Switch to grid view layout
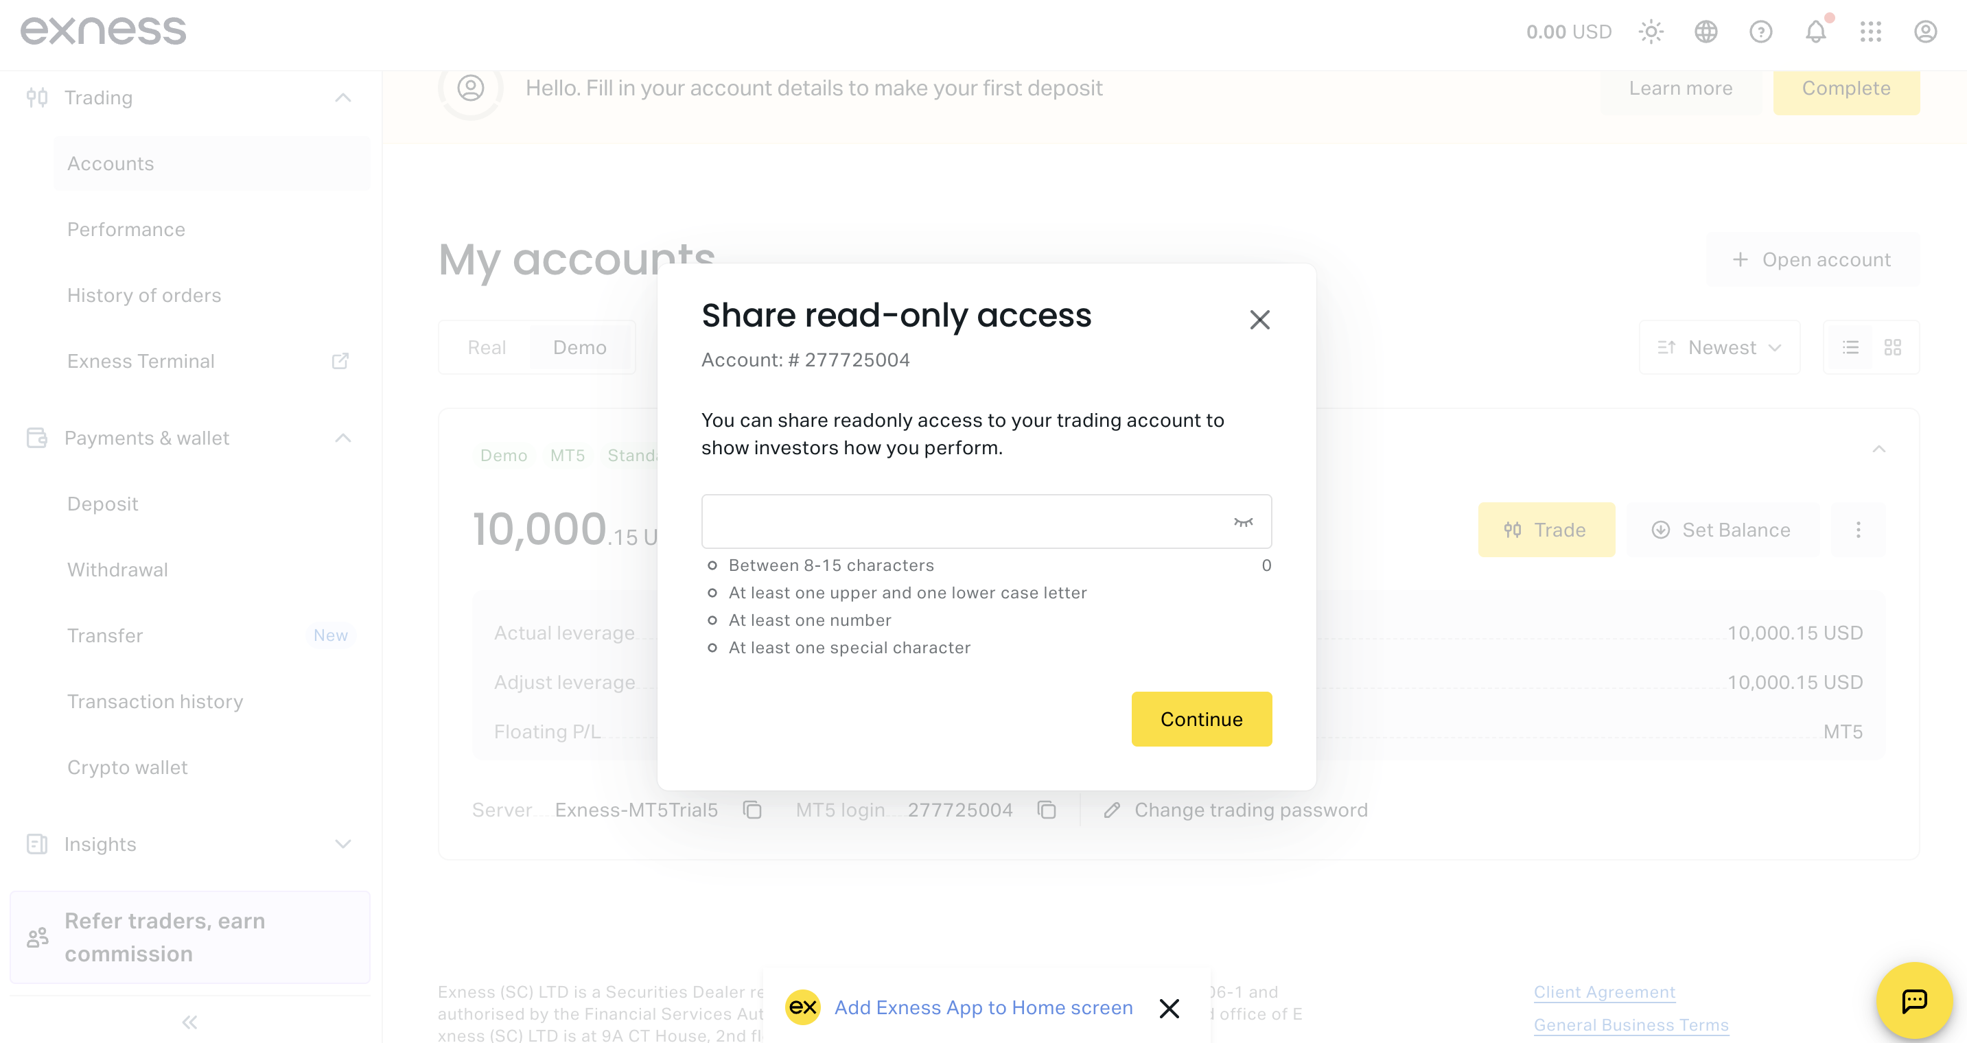 [x=1892, y=347]
